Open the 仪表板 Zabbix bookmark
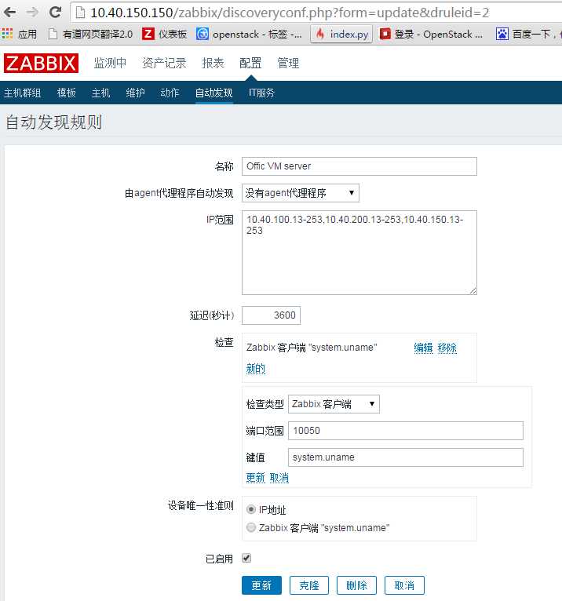562x601 pixels. coord(165,34)
